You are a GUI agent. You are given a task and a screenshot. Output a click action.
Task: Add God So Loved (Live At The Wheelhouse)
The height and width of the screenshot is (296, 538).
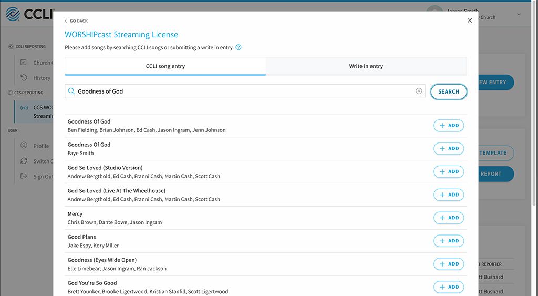(x=449, y=195)
